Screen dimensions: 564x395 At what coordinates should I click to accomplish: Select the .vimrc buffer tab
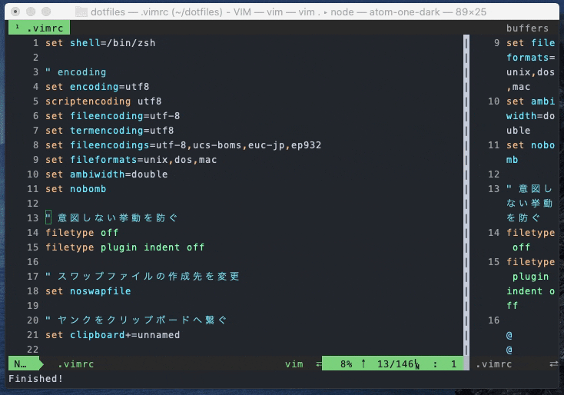pos(39,28)
